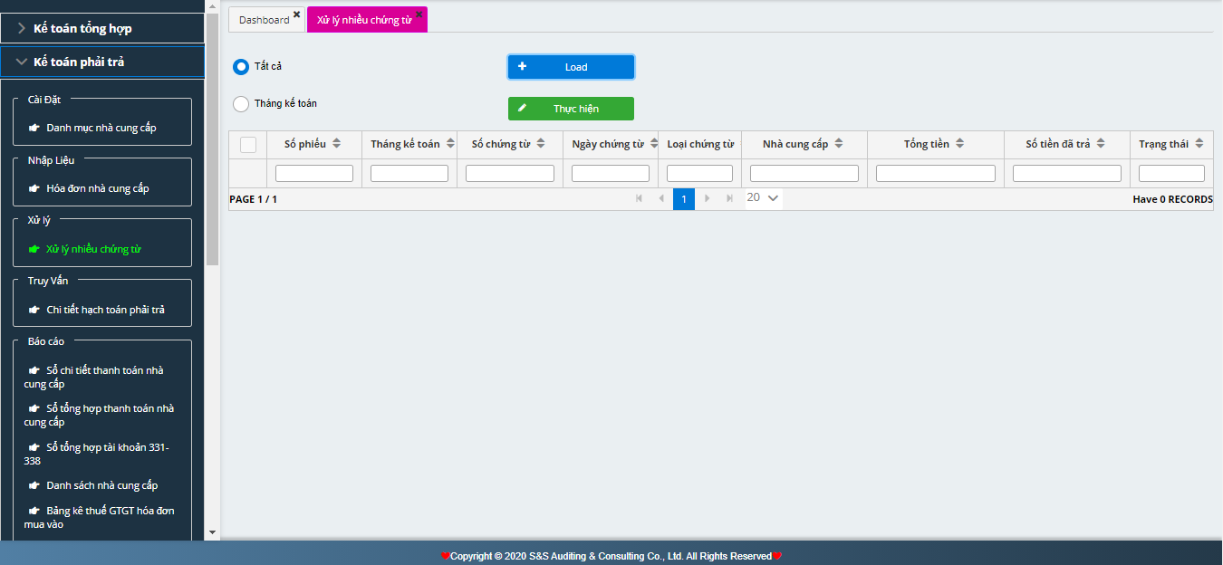The height and width of the screenshot is (565, 1223).
Task: Tick the select-all checkbox in table header
Action: click(248, 145)
